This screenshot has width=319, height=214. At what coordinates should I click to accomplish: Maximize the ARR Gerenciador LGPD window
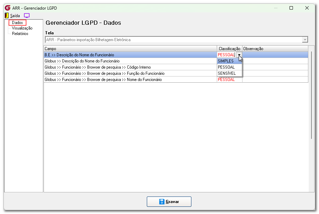(x=291, y=8)
